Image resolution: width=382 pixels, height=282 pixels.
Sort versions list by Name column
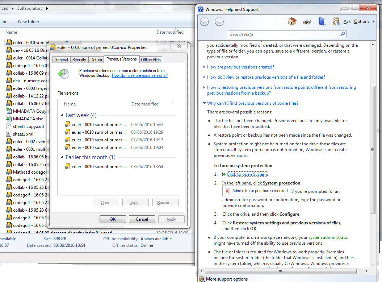tap(93, 104)
